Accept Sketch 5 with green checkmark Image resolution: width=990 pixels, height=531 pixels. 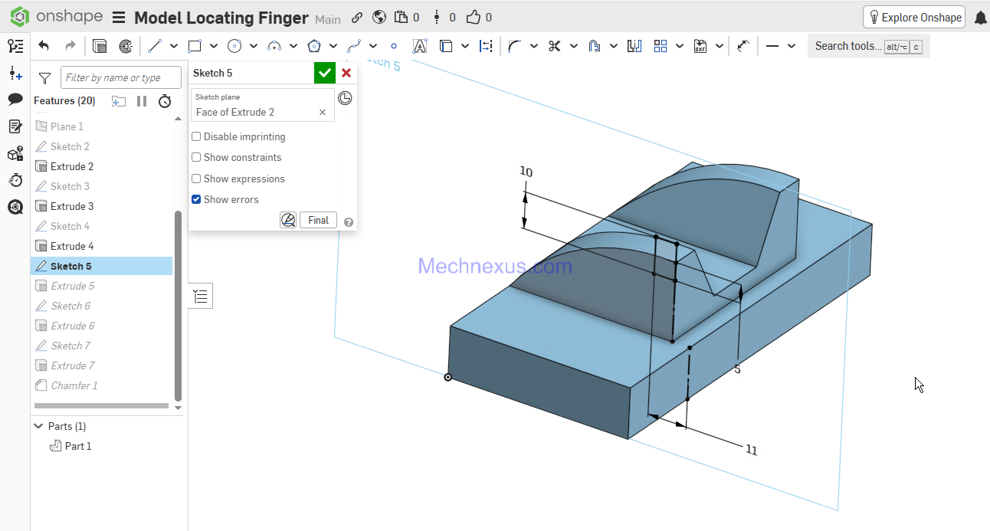click(325, 73)
